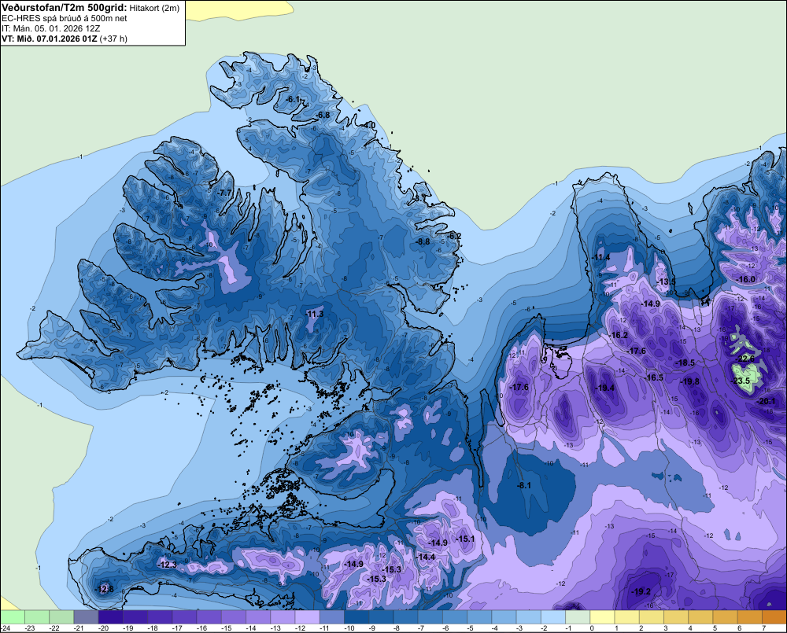Click the '-18.5' temperature label on map
Viewport: 787px width, 633px height.
(685, 363)
